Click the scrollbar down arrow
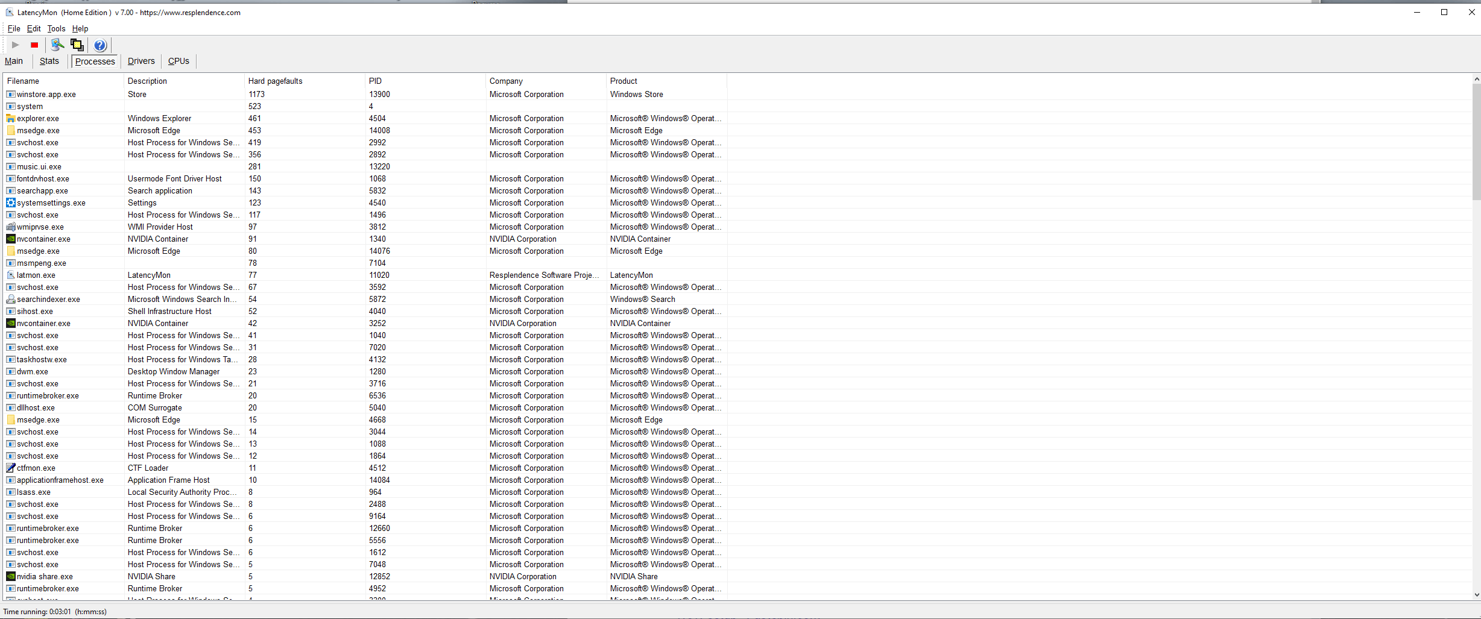1481x619 pixels. (x=1476, y=594)
